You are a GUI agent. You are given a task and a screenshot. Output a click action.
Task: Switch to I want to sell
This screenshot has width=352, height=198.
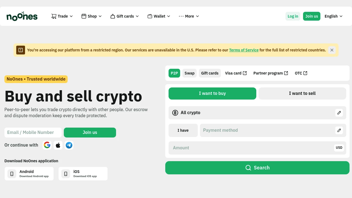click(x=302, y=94)
